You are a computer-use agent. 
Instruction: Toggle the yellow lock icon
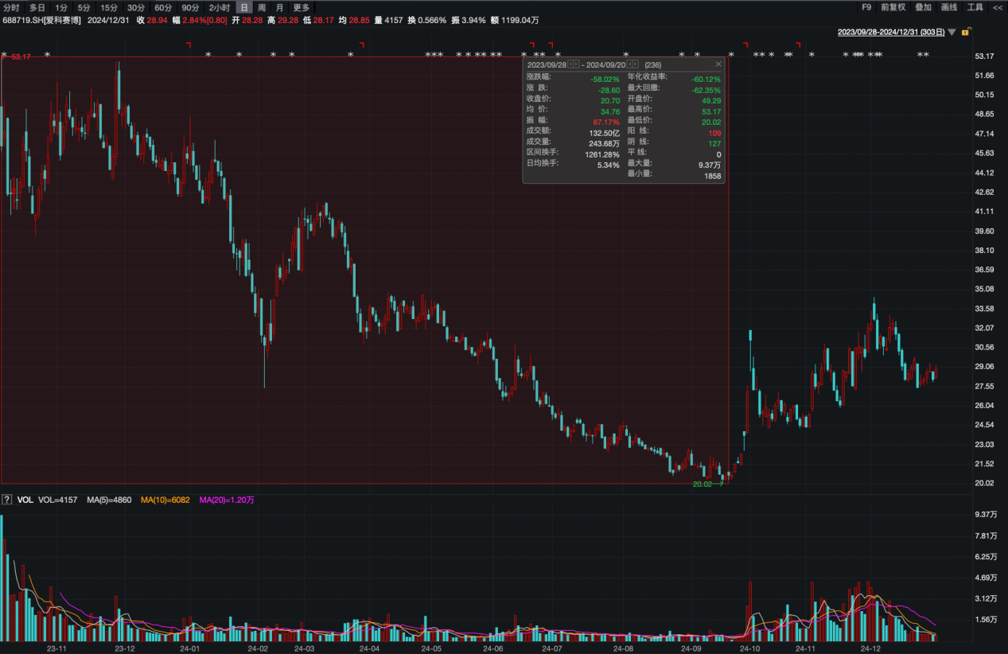coord(965,32)
